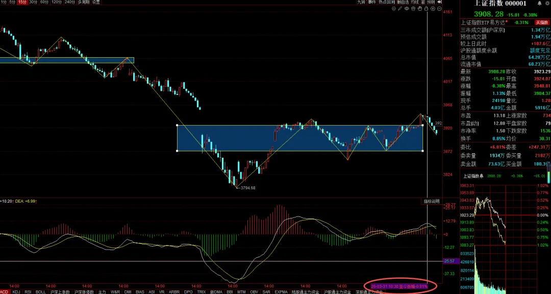Click the 上涨家数 value 734
Image resolution: width=551 pixels, height=294 pixels.
(546, 115)
